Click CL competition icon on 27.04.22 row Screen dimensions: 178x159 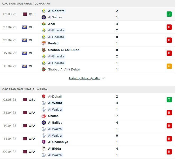point(24,27)
